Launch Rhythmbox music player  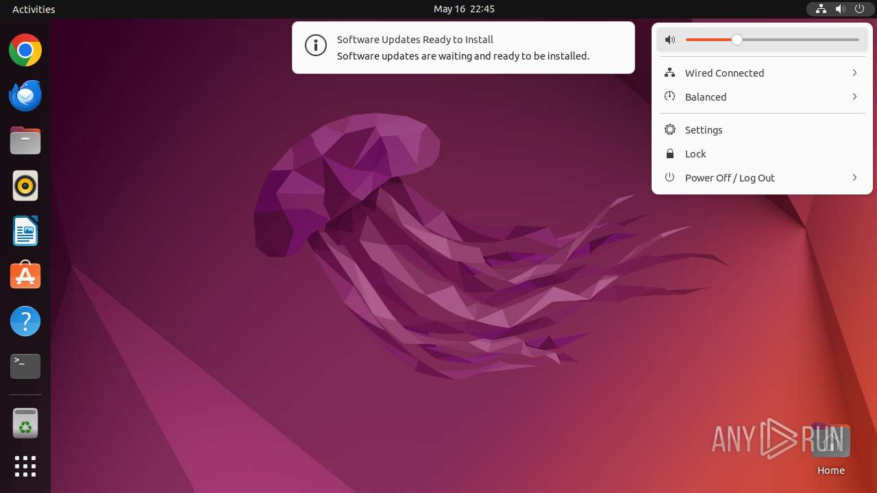[x=25, y=186]
